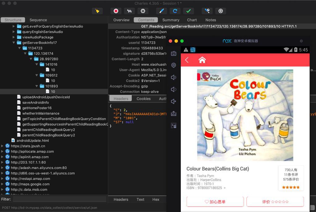The width and height of the screenshot is (316, 212).
Task: Expand the viewAudioPackage folder
Action: pos(14,37)
